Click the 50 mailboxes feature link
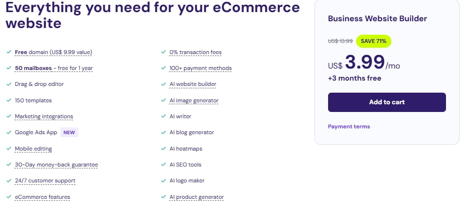The width and height of the screenshot is (460, 208). 54,68
